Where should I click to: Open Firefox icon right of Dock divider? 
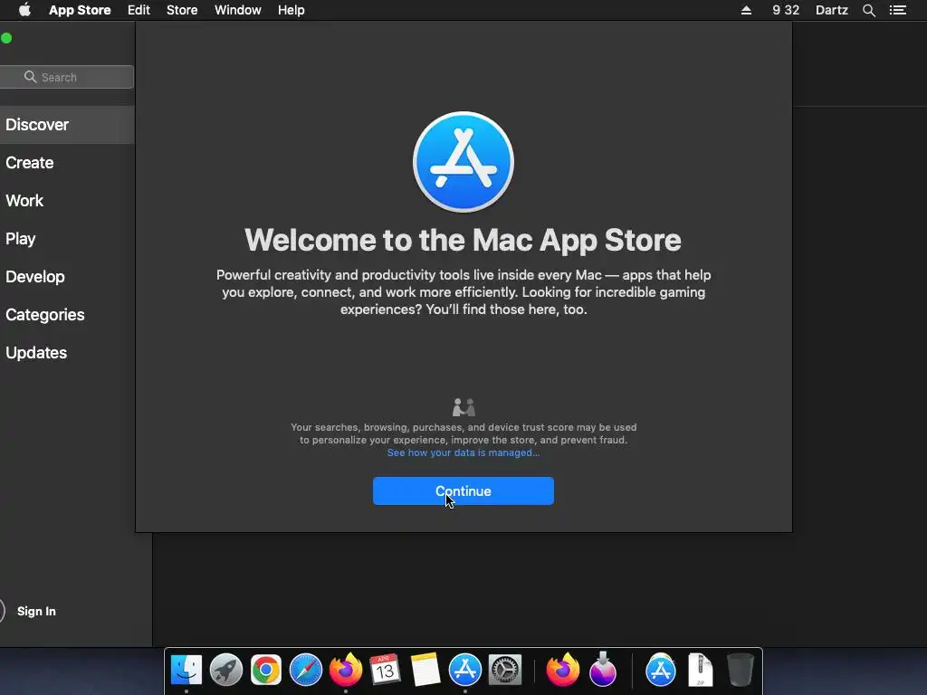[563, 670]
